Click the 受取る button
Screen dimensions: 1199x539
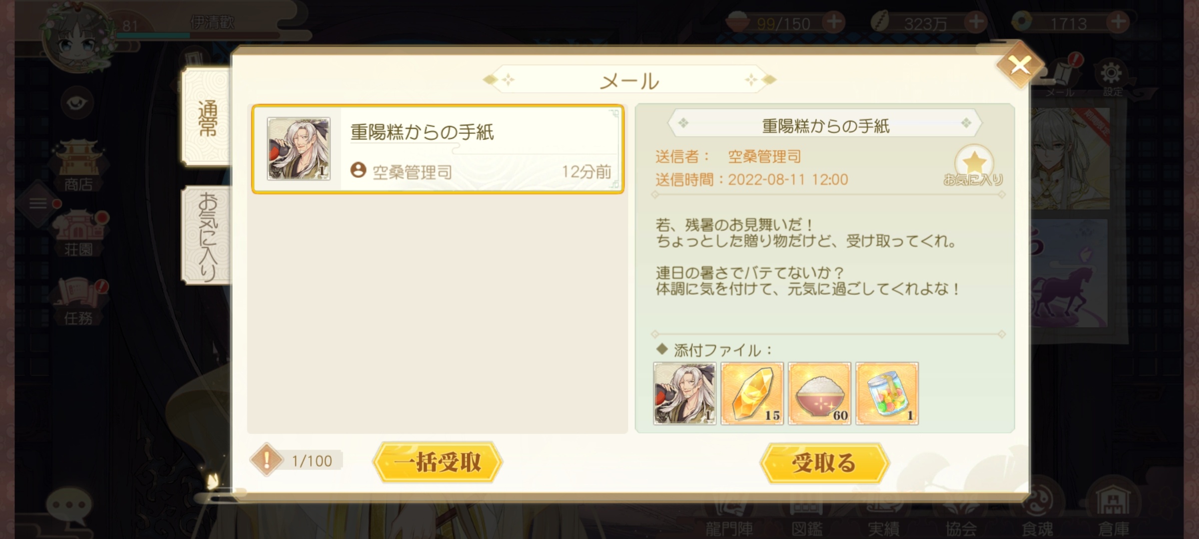[824, 463]
